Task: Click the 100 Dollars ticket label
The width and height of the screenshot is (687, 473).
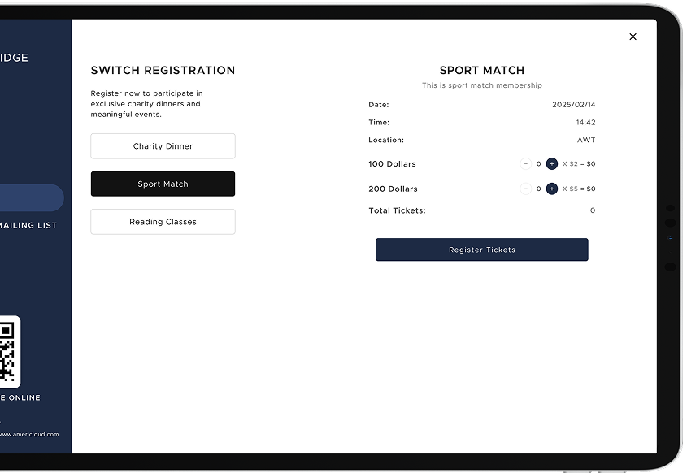Action: pos(392,164)
